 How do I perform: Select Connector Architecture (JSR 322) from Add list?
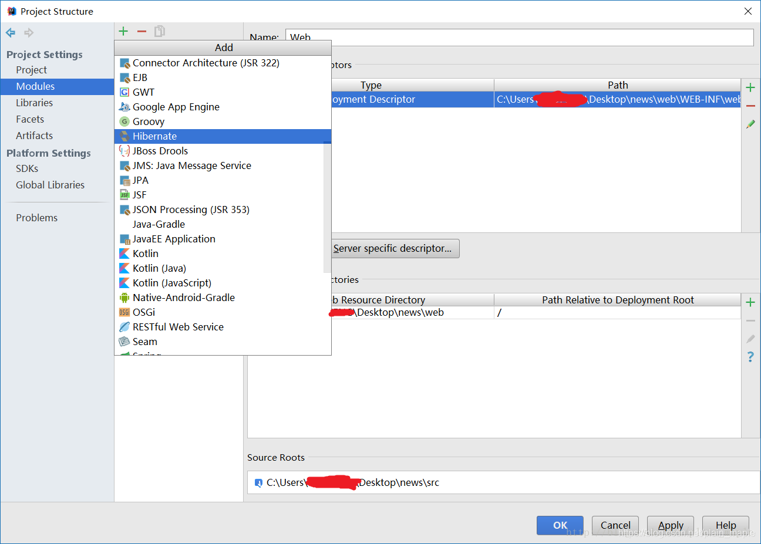click(223, 63)
